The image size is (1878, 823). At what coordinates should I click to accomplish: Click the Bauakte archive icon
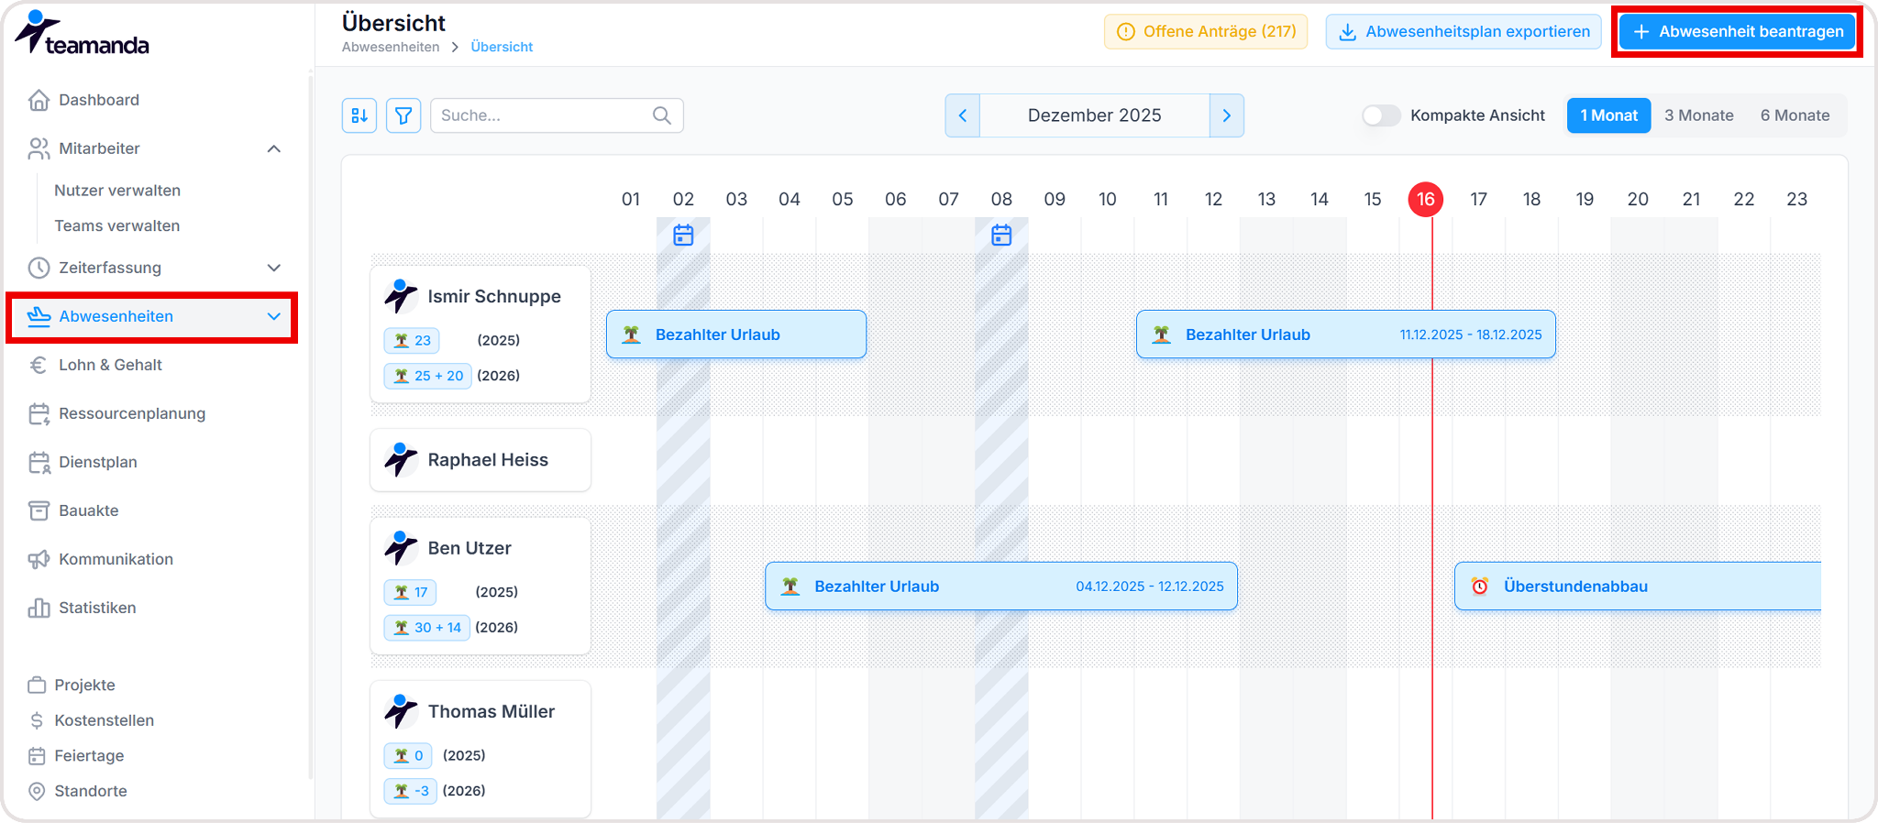click(x=39, y=510)
